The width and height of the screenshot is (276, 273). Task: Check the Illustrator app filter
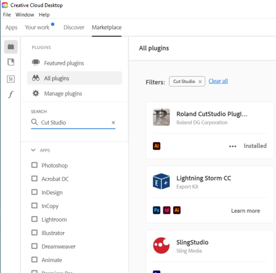tap(34, 233)
